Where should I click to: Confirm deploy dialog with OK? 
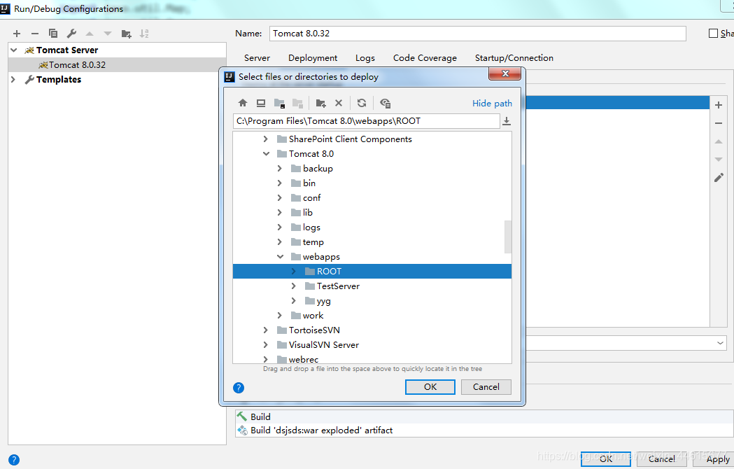430,387
